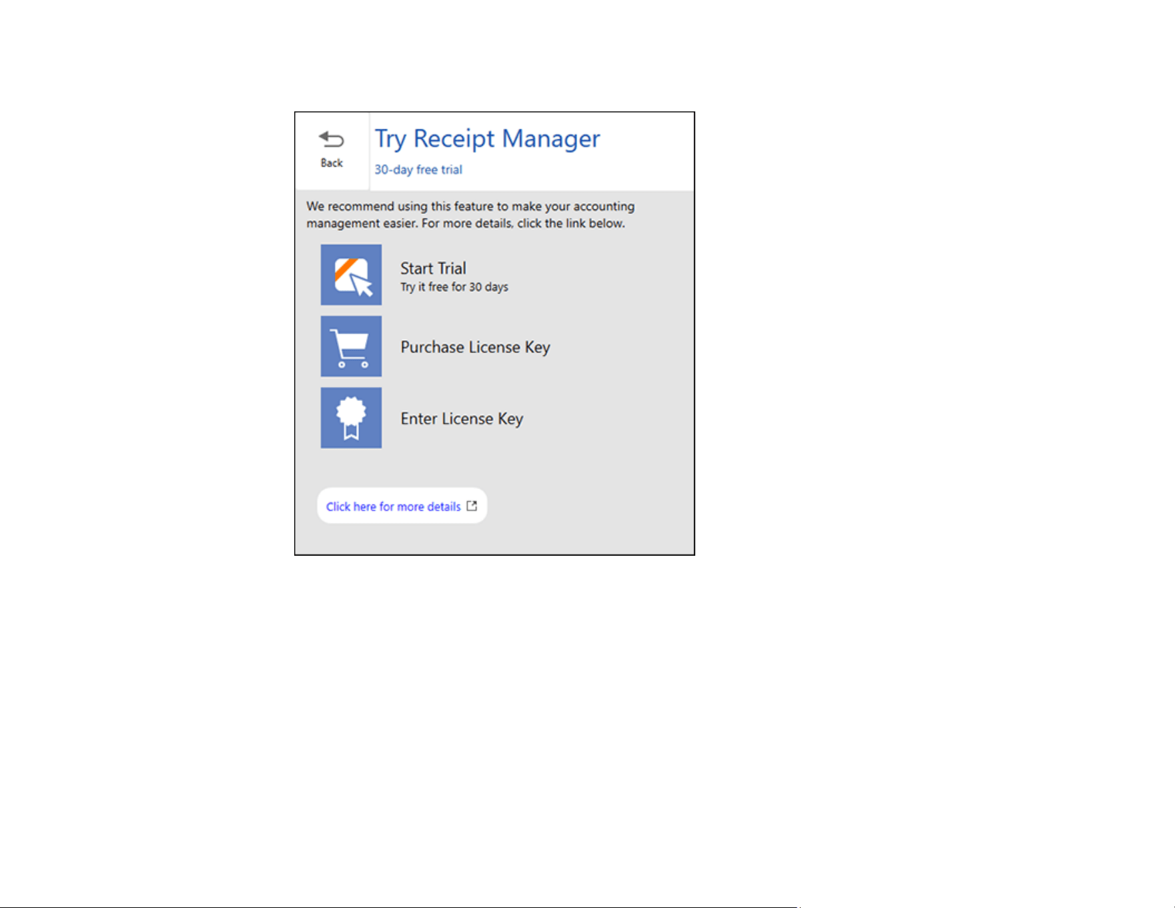Select the ribbon badge license icon

[351, 418]
